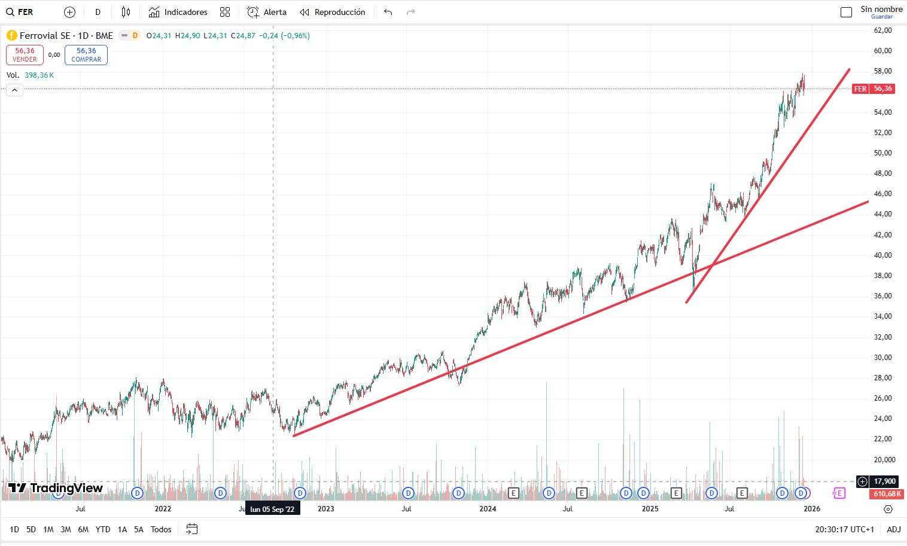The image size is (907, 546).
Task: Open the FER symbol search
Action: pos(20,12)
